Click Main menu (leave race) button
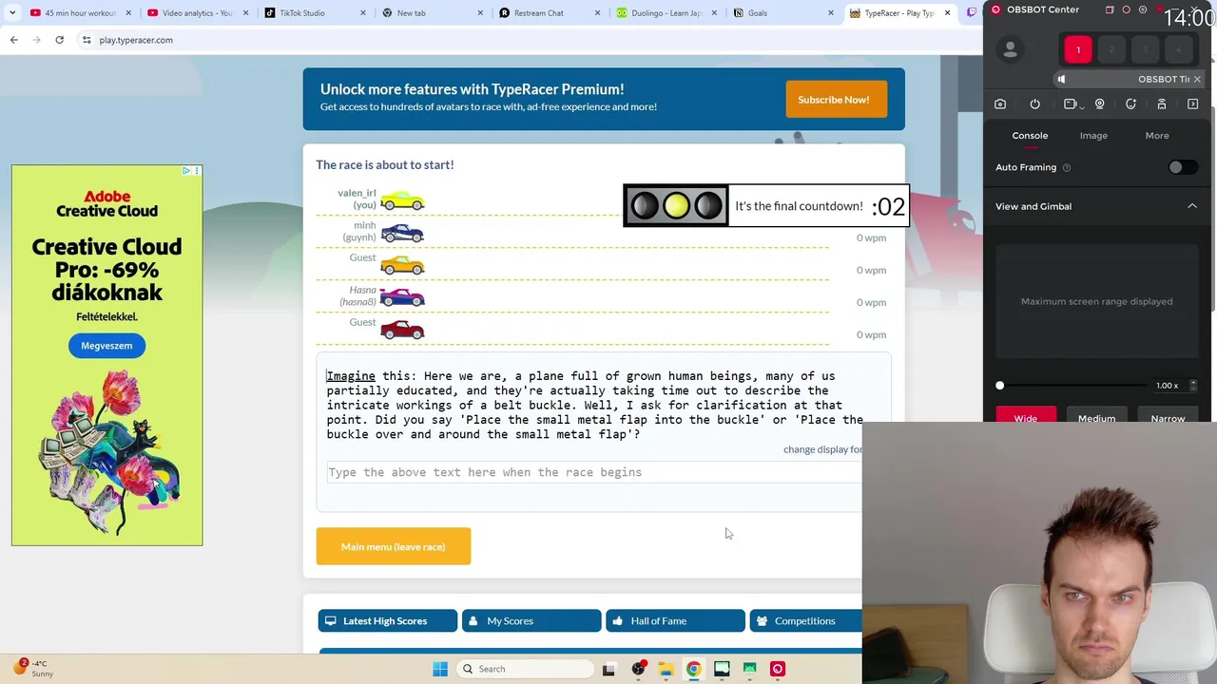The height and width of the screenshot is (684, 1217). [394, 546]
